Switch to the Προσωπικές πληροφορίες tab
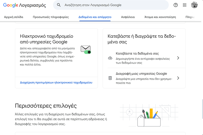Viewport: 203px width, 135px height. [x=51, y=17]
